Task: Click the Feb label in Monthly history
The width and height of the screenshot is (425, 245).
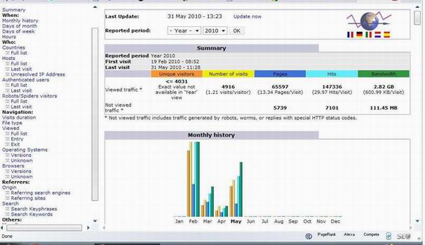Action: [194, 221]
